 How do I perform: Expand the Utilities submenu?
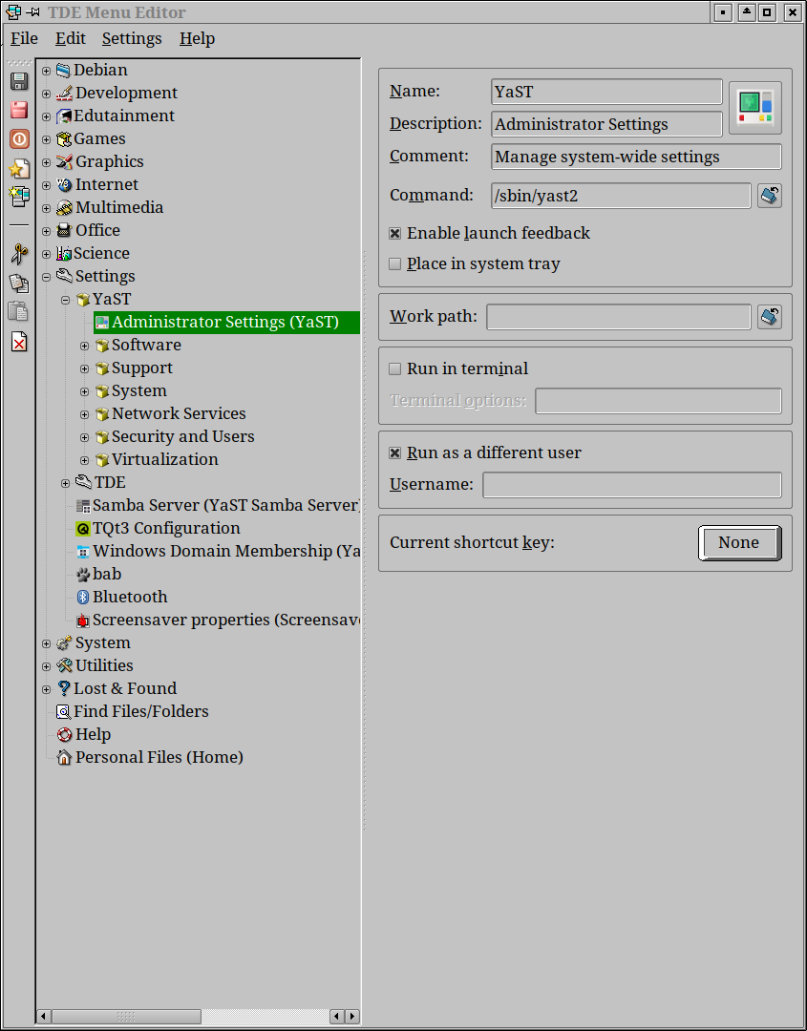coord(46,666)
